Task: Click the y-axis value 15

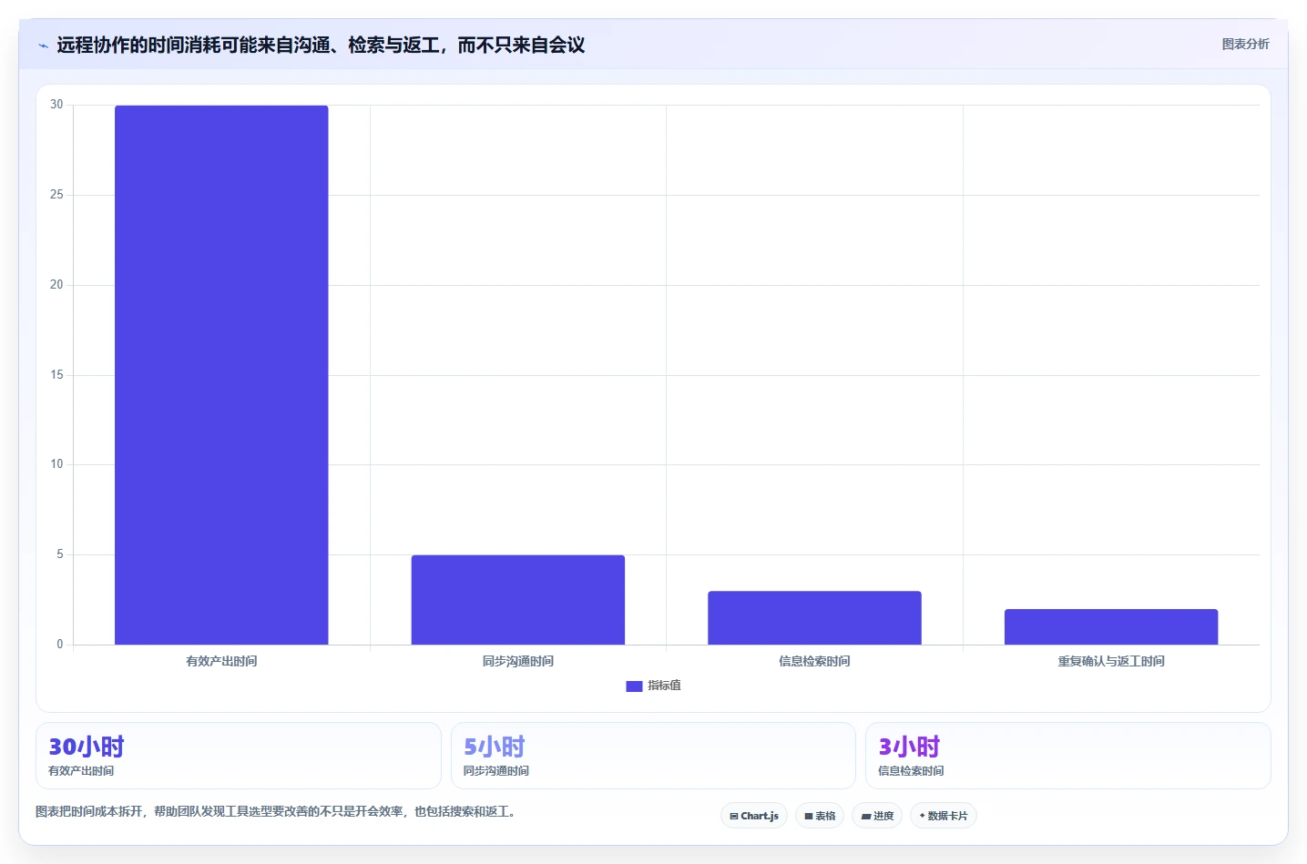Action: [x=56, y=375]
